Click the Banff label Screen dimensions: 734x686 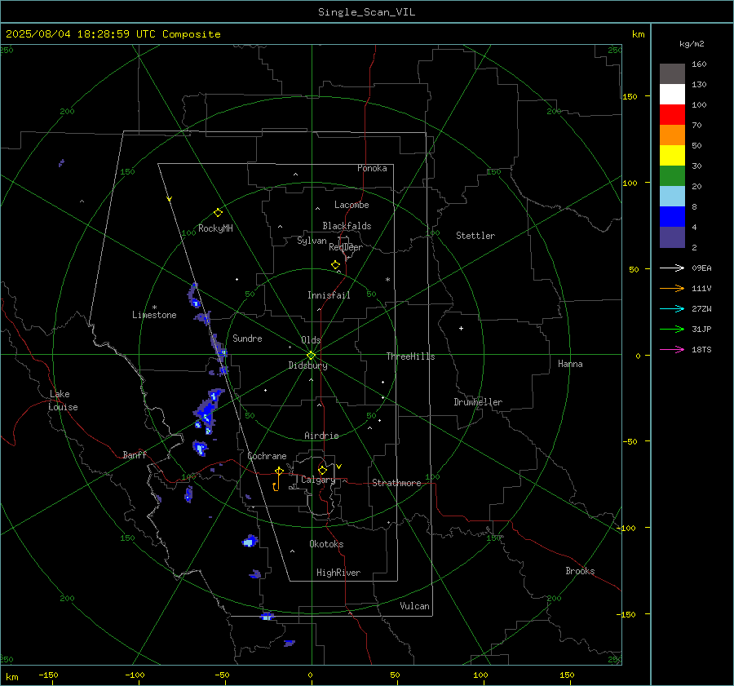coord(135,454)
